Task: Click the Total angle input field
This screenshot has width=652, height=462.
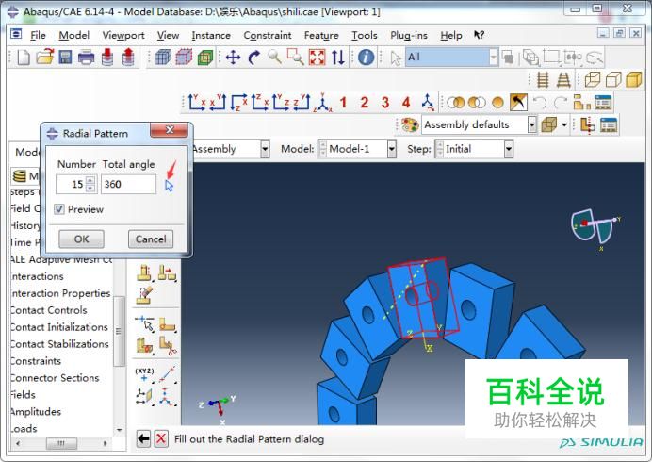Action: [x=128, y=184]
